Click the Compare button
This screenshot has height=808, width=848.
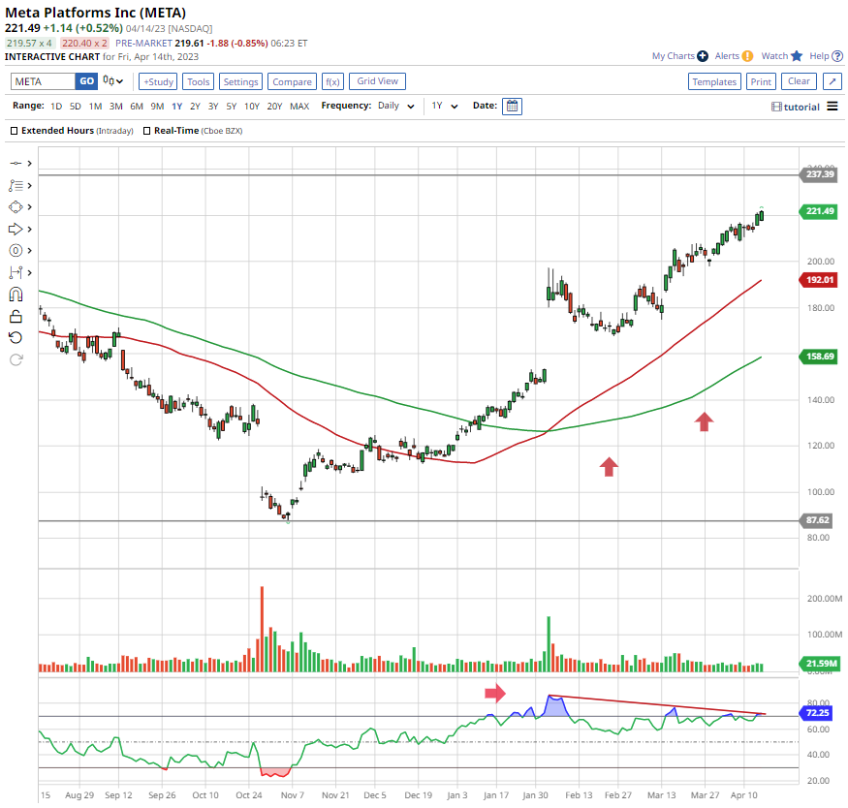pyautogui.click(x=292, y=81)
